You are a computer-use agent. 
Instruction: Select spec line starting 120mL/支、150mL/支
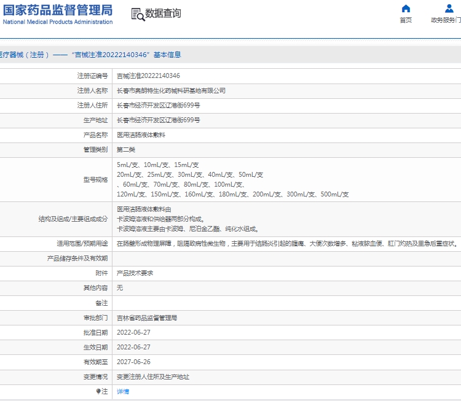pyautogui.click(x=232, y=195)
